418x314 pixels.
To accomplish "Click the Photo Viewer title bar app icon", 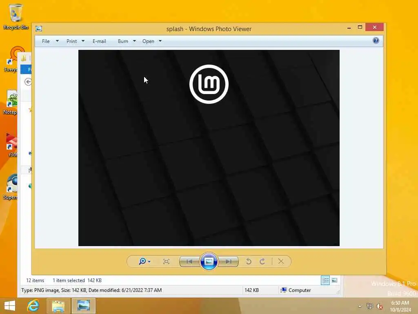I will [x=39, y=29].
